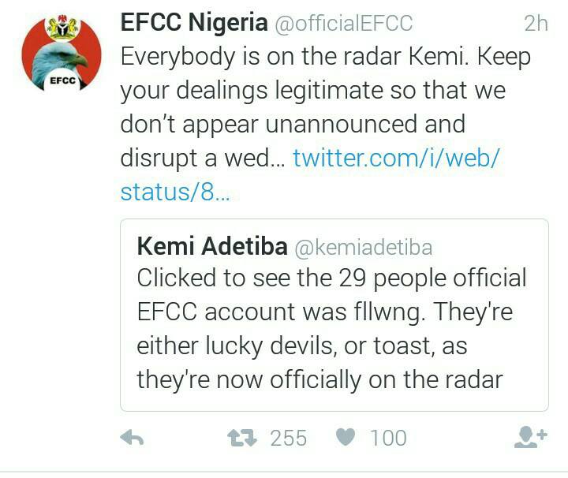
Task: Open the @officialEFCC handle
Action: pyautogui.click(x=343, y=24)
